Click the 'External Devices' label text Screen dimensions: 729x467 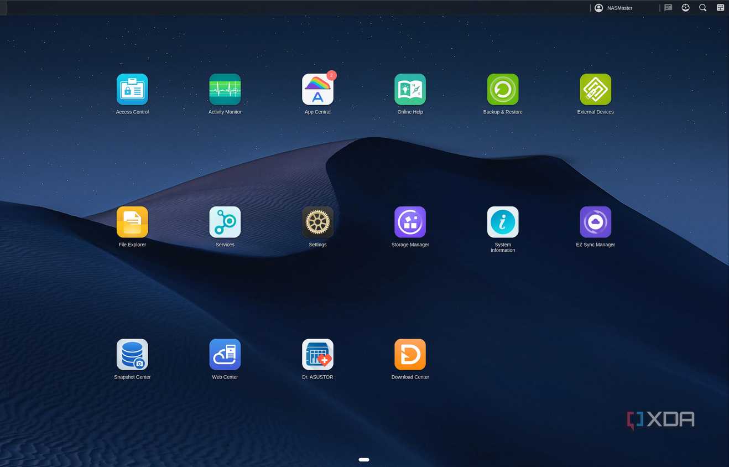tap(596, 112)
